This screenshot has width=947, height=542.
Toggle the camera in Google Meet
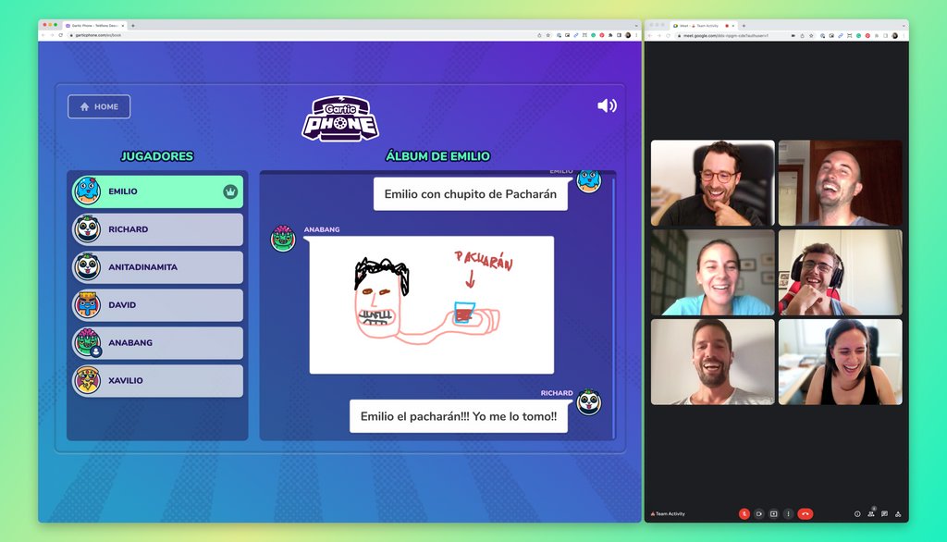[x=758, y=513]
